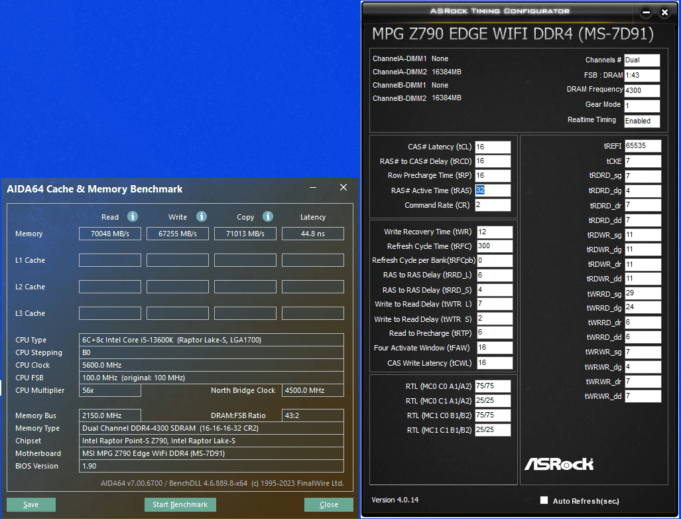
Task: Click the DRAM:FSB Ratio value 43:2
Action: point(313,415)
